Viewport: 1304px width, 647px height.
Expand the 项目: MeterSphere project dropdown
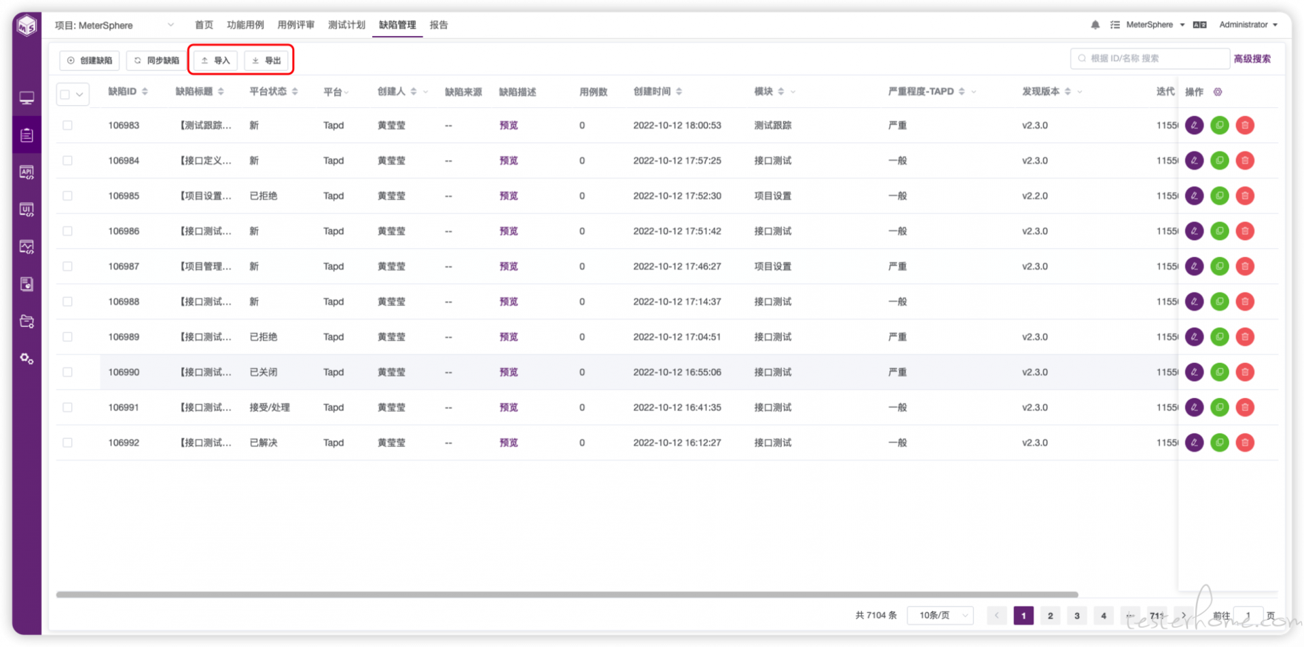click(114, 25)
